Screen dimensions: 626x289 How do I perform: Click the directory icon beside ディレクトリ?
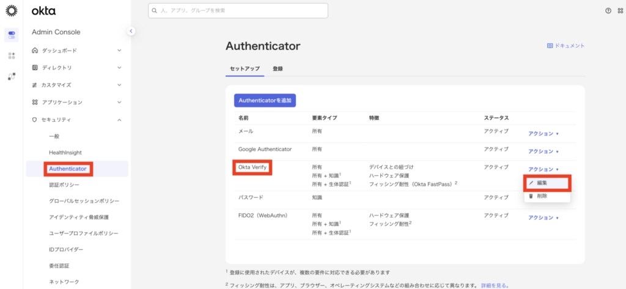[x=35, y=68]
